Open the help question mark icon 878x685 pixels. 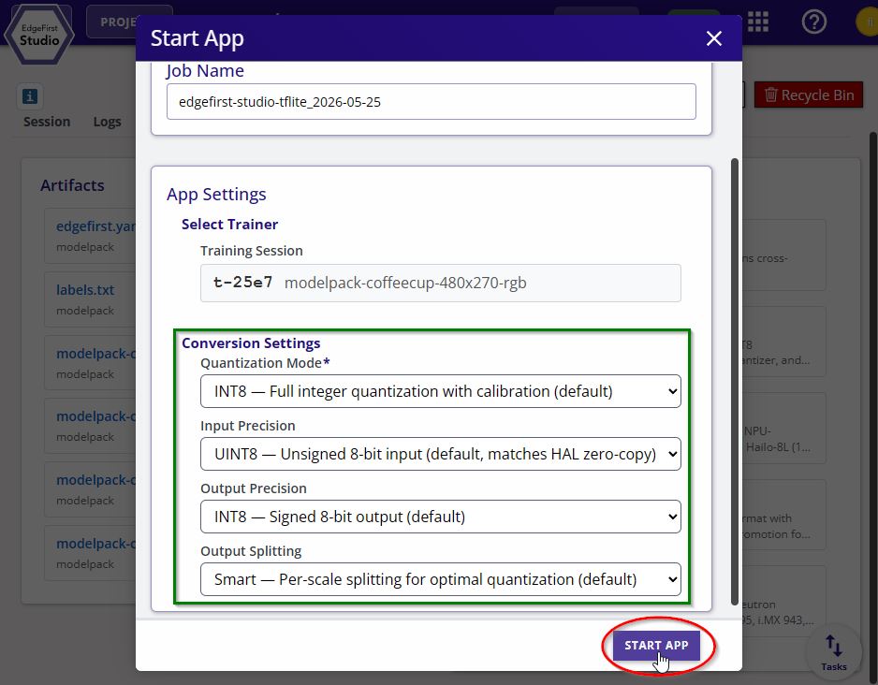point(813,22)
